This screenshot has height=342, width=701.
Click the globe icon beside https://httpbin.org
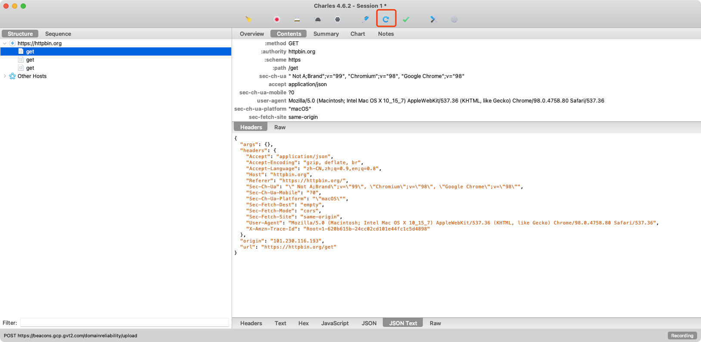pos(12,43)
